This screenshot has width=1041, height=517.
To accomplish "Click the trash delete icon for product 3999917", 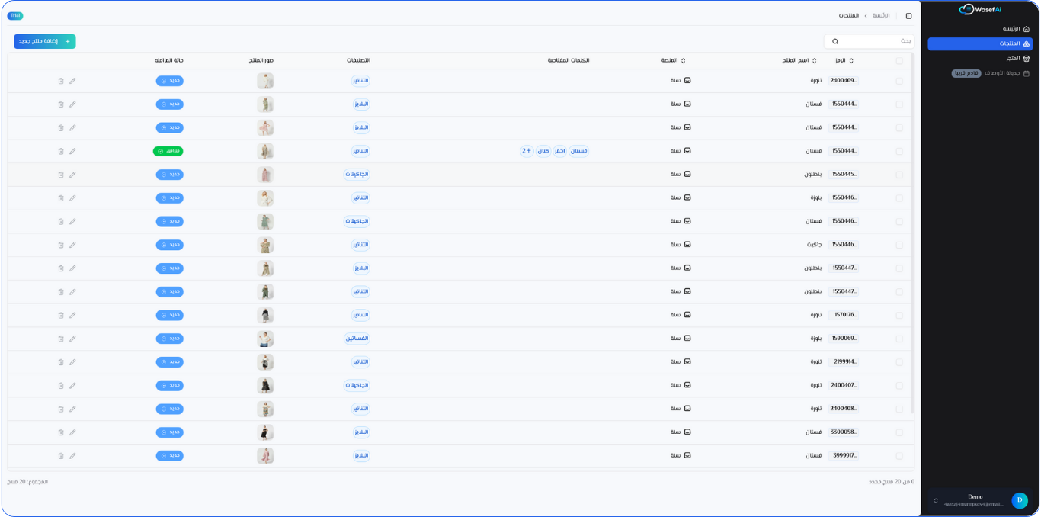I will [x=61, y=456].
